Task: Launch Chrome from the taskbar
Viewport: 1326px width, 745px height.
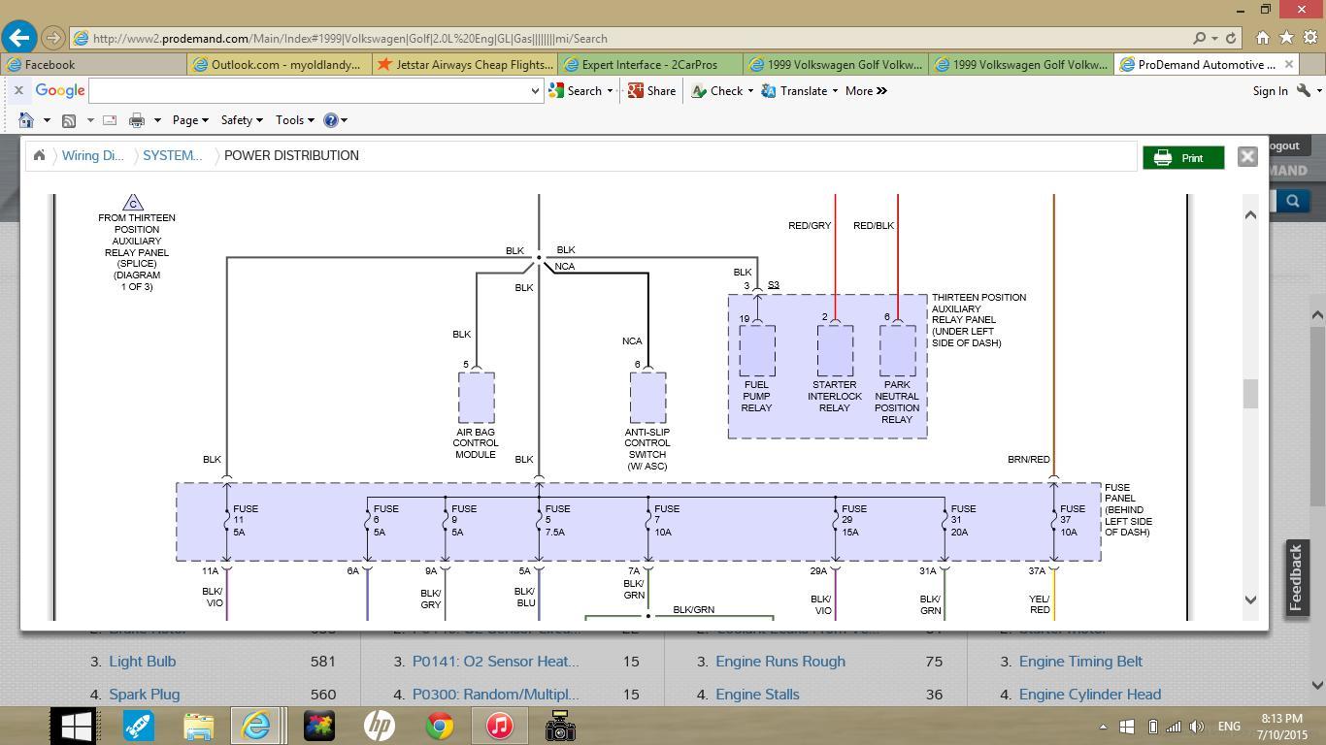Action: [x=440, y=726]
